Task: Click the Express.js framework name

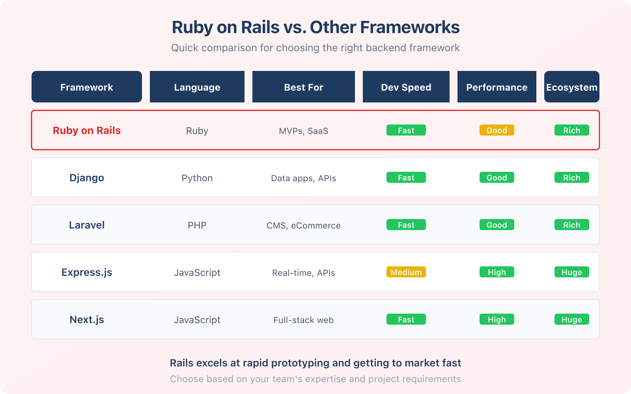Action: [x=86, y=272]
